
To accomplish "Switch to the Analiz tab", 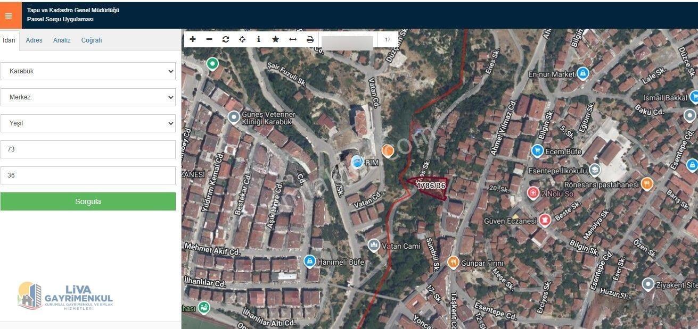I will (62, 40).
